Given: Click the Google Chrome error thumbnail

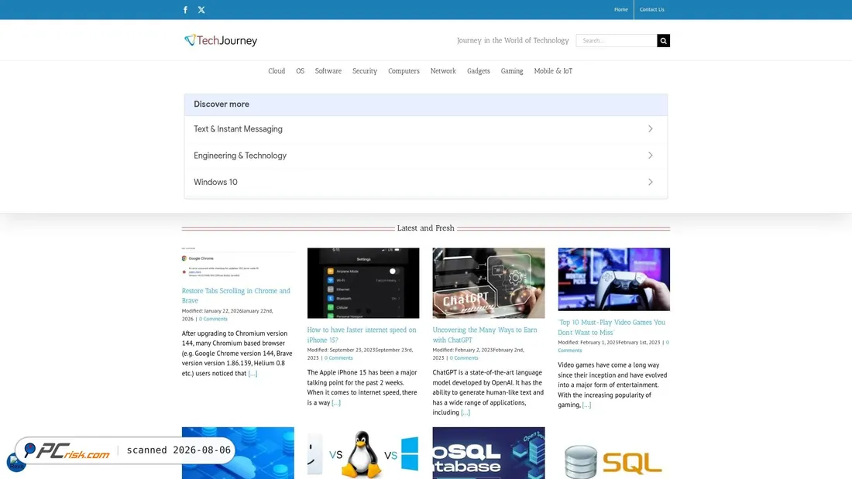Looking at the screenshot, I should 238,264.
